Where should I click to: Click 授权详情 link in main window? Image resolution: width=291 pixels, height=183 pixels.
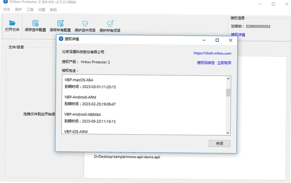coord(238,35)
